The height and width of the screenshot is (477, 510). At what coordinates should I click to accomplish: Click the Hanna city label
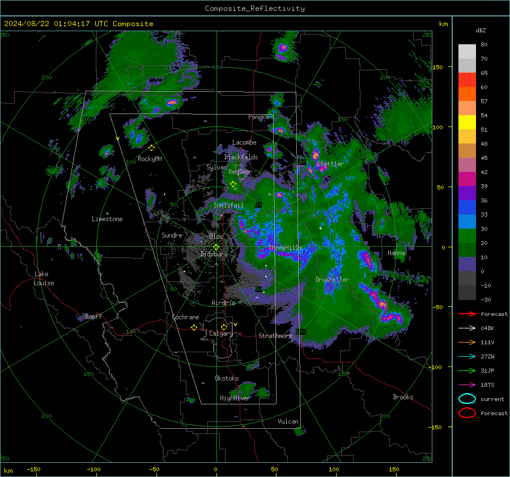pyautogui.click(x=396, y=253)
